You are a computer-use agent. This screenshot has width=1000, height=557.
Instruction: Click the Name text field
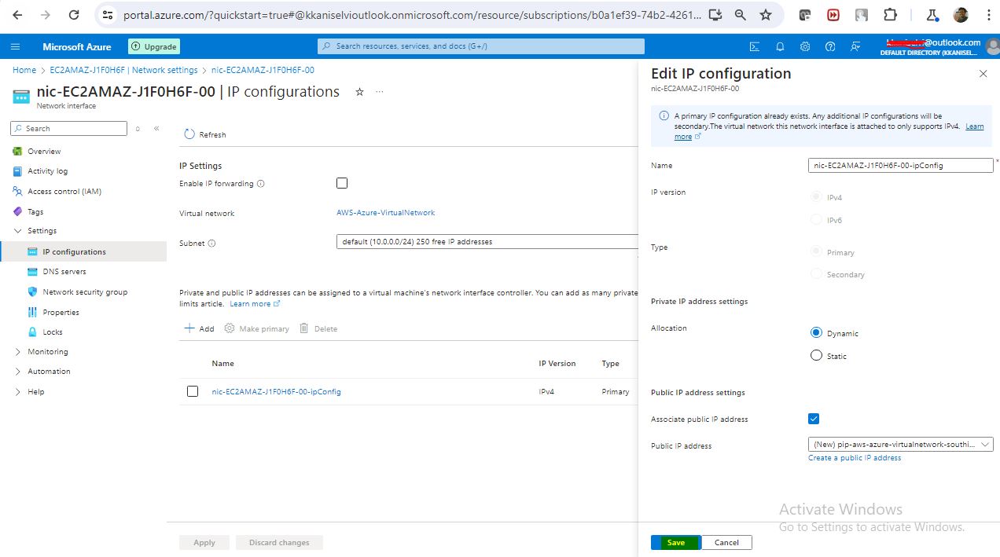[x=900, y=166]
